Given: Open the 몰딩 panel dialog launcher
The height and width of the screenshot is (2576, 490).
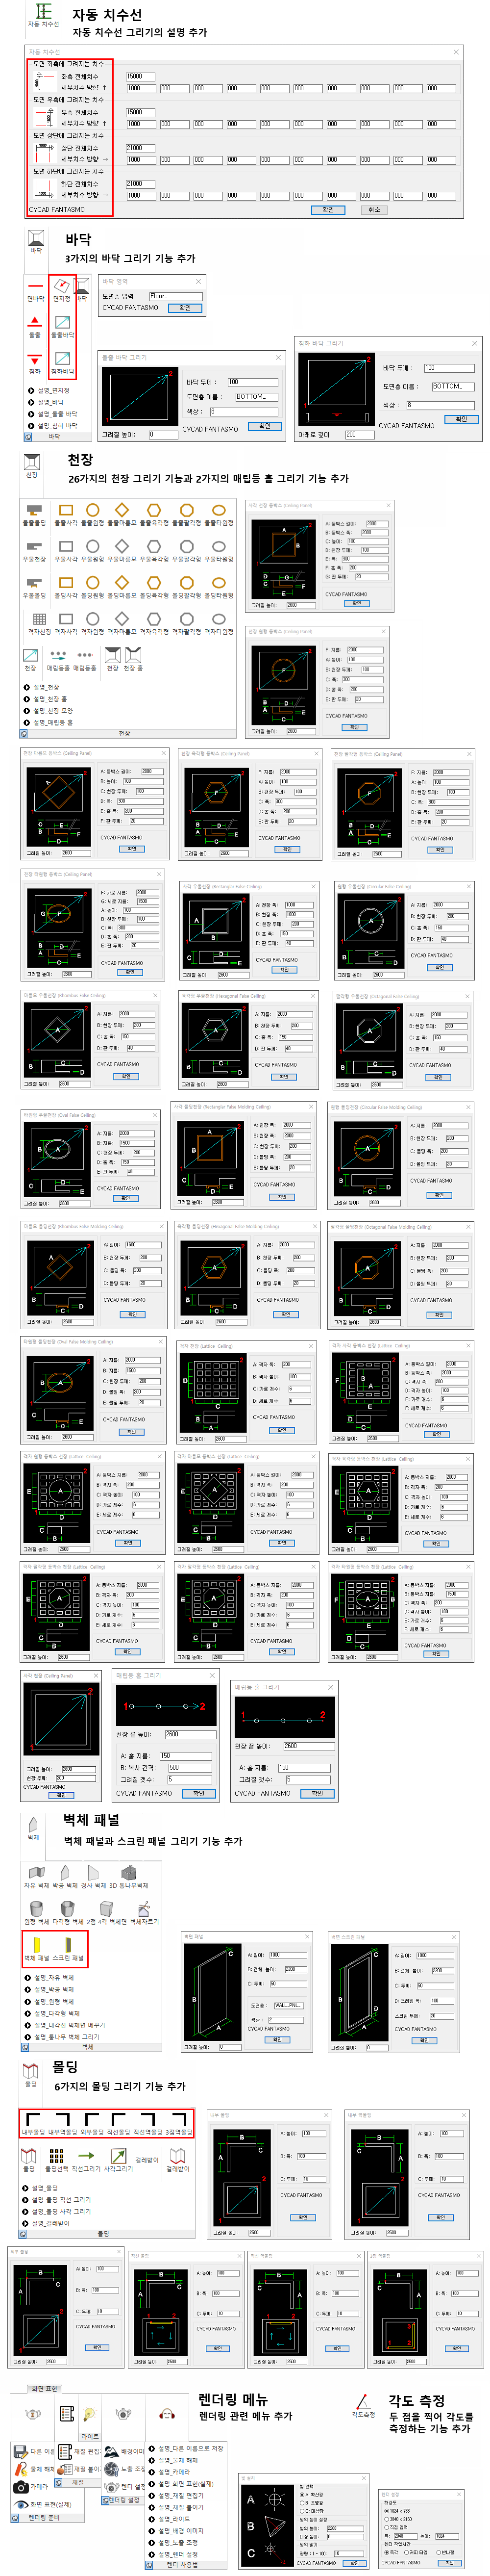Looking at the screenshot, I should click(x=23, y=2233).
